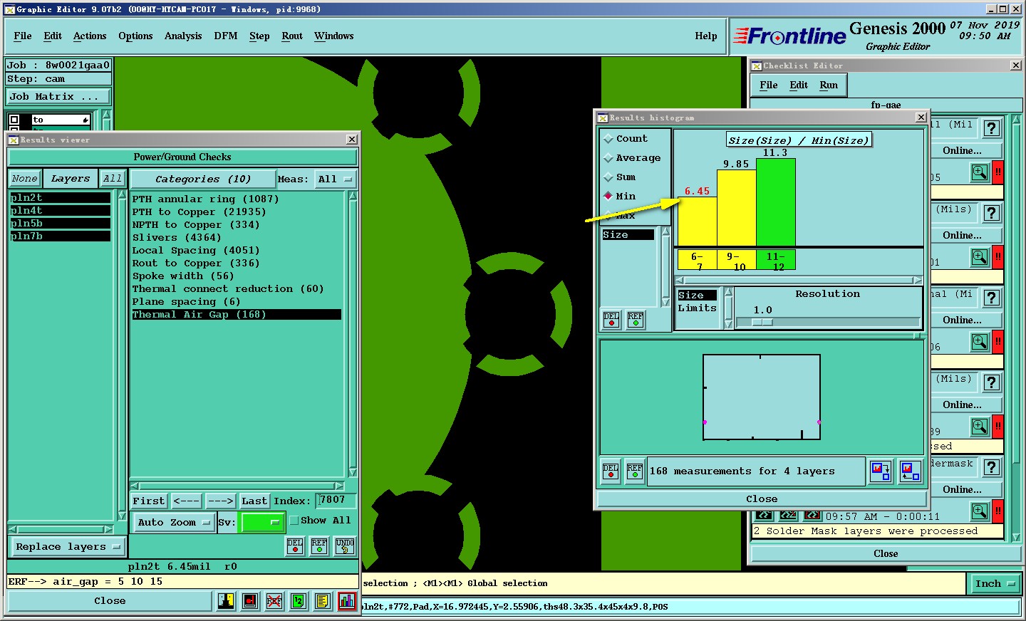Open the Meas: All dropdown
Viewport: 1026px width, 621px height.
[335, 179]
